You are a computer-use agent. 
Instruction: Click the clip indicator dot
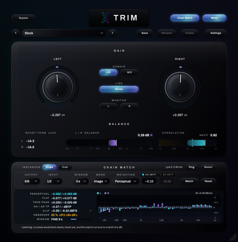[x=91, y=211]
